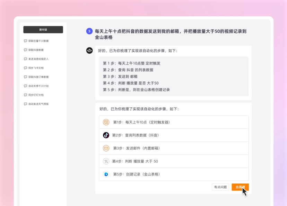Screen dimensions: 287x206
Task: Click the chat bubble icon beside 自动发送天气预报
Action: click(25, 104)
